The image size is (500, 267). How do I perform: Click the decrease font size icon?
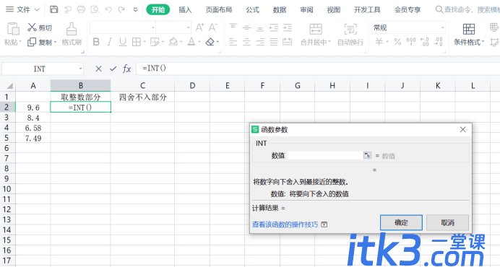[213, 27]
